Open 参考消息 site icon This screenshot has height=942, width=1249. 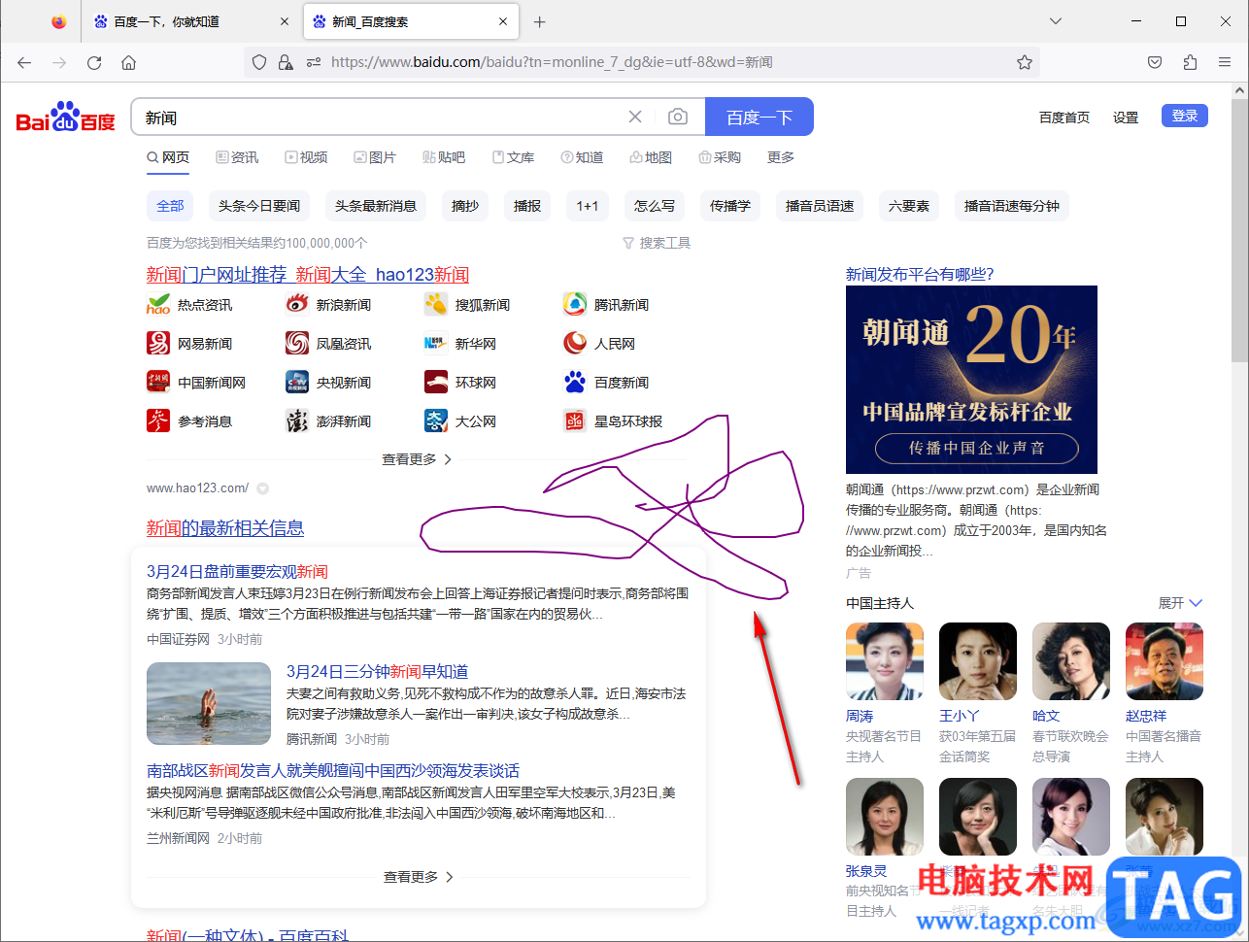pos(158,421)
